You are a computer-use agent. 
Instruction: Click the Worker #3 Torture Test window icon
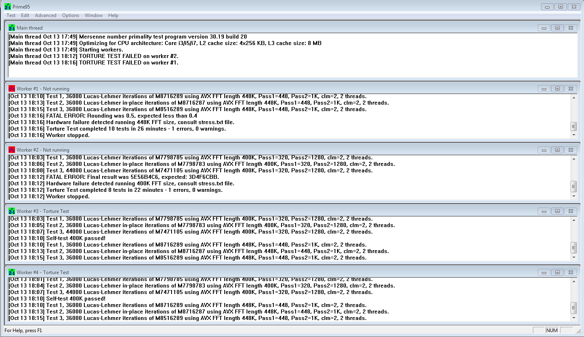point(12,211)
